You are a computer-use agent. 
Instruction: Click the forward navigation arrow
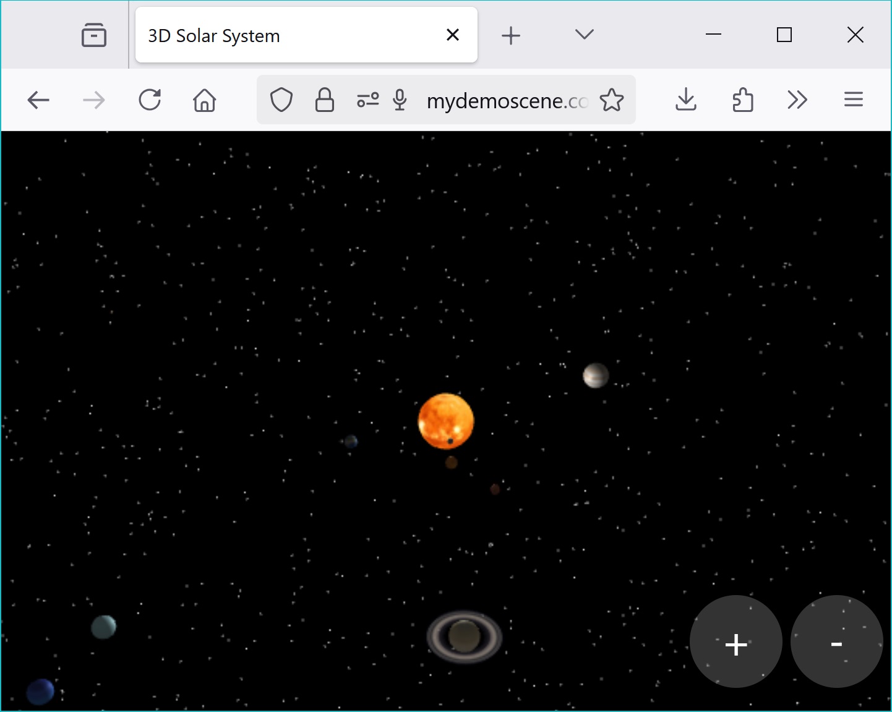click(93, 100)
